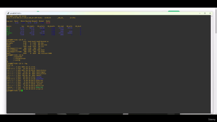Click the '/run/user/1000' mount point
Screen dimensions: 217x122
(46, 53)
